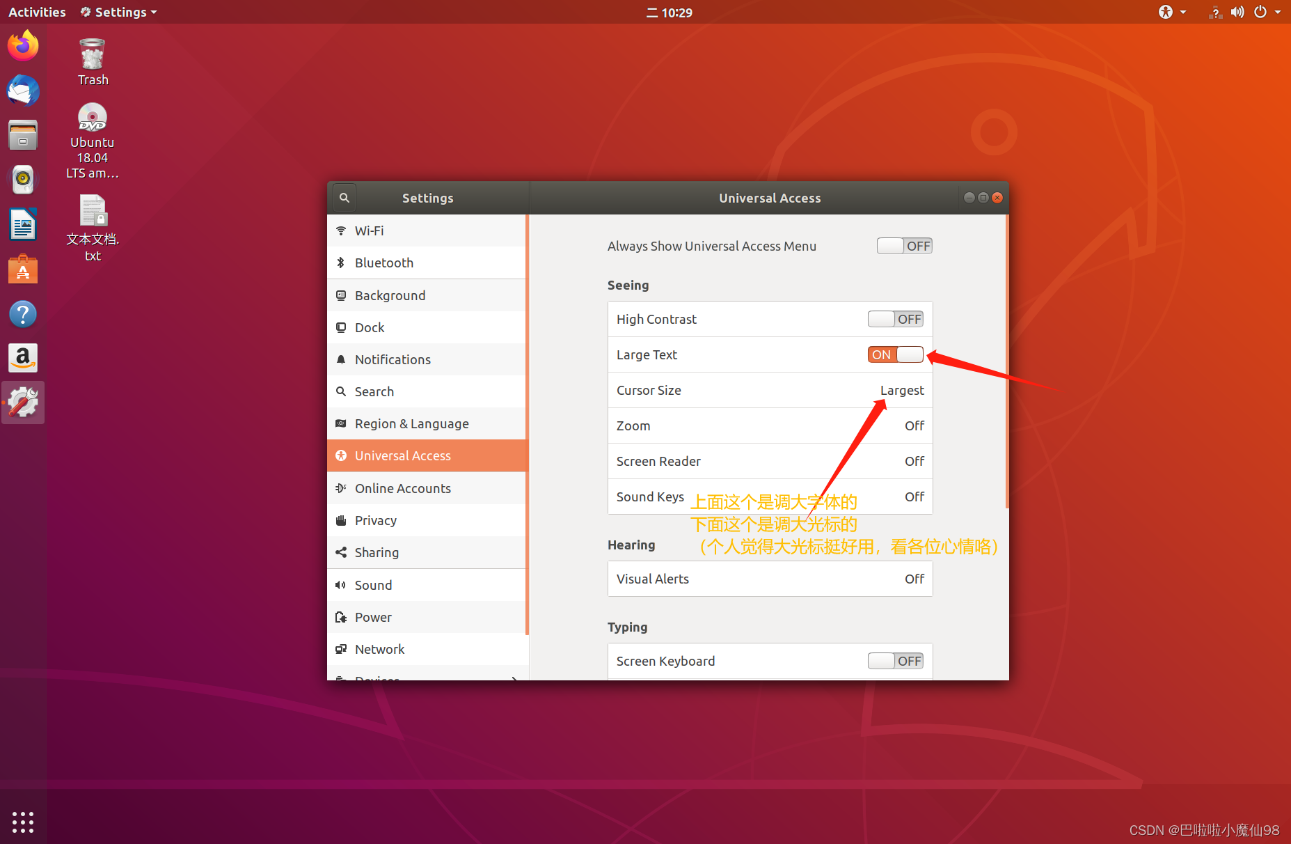
Task: Open Ubuntu Software from the dock
Action: 23,269
